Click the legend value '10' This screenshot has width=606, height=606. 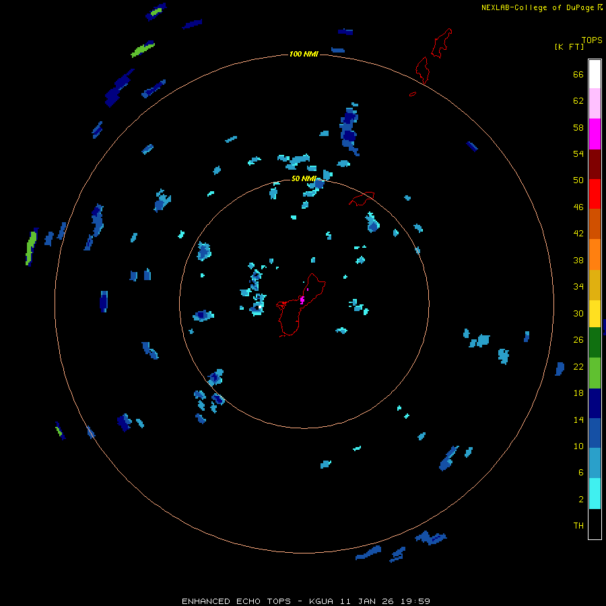(x=578, y=446)
